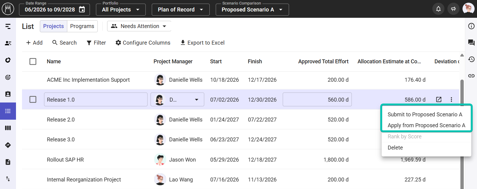
Task: Switch to the Programs tab
Action: click(82, 26)
